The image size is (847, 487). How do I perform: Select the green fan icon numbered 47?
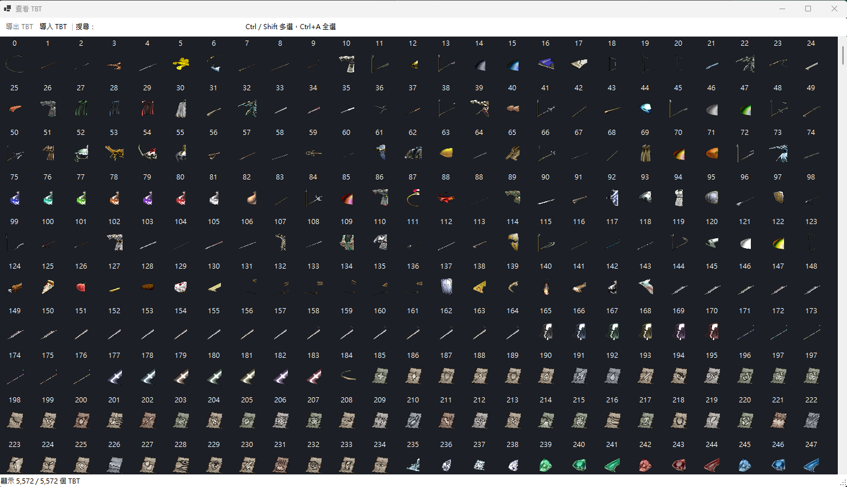pyautogui.click(x=745, y=109)
